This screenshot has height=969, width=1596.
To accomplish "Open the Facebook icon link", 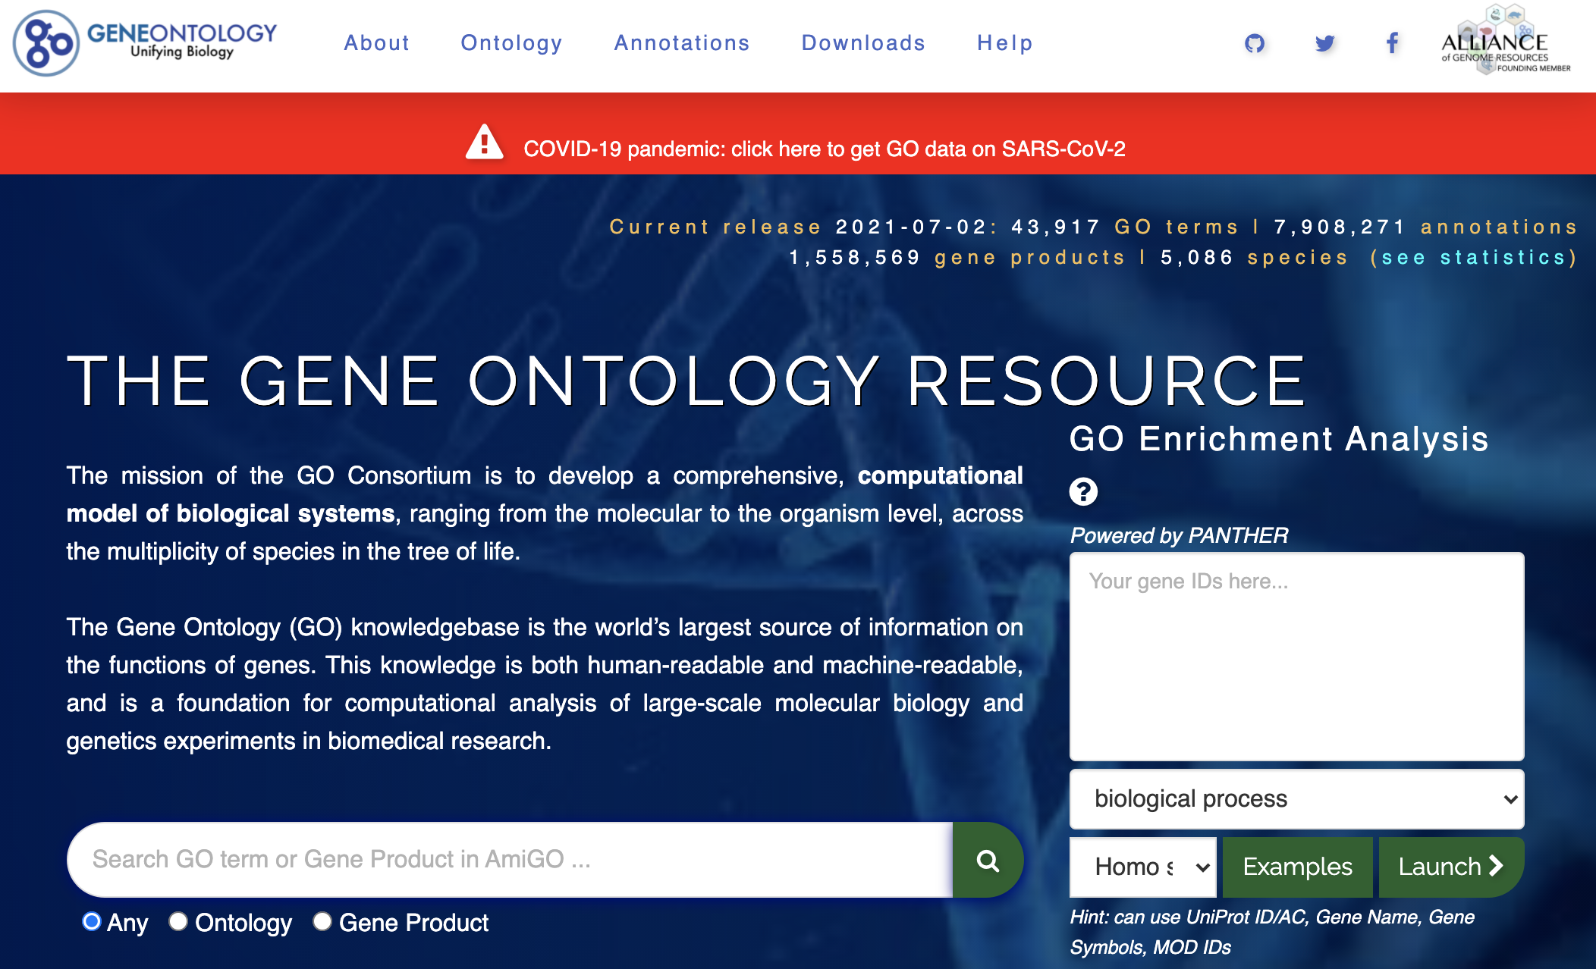I will click(x=1392, y=43).
